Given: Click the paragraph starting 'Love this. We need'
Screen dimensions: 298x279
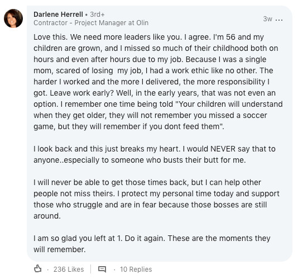Looking at the screenshot, I should [x=158, y=82].
